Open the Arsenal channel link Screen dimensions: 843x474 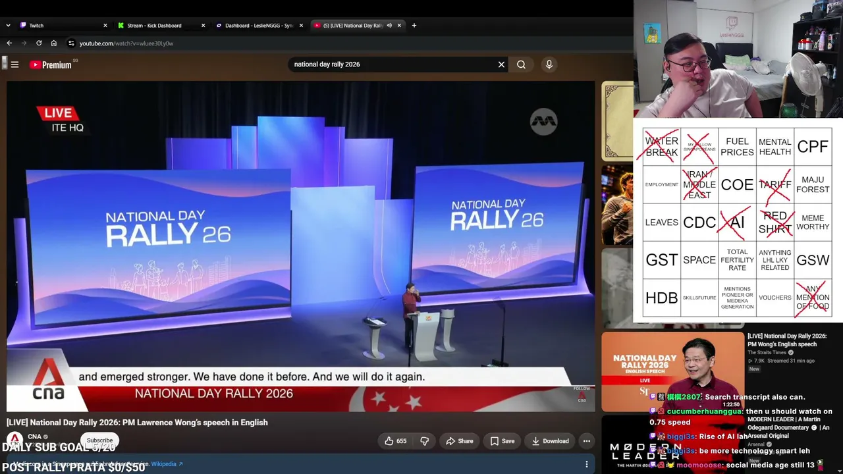click(x=755, y=444)
